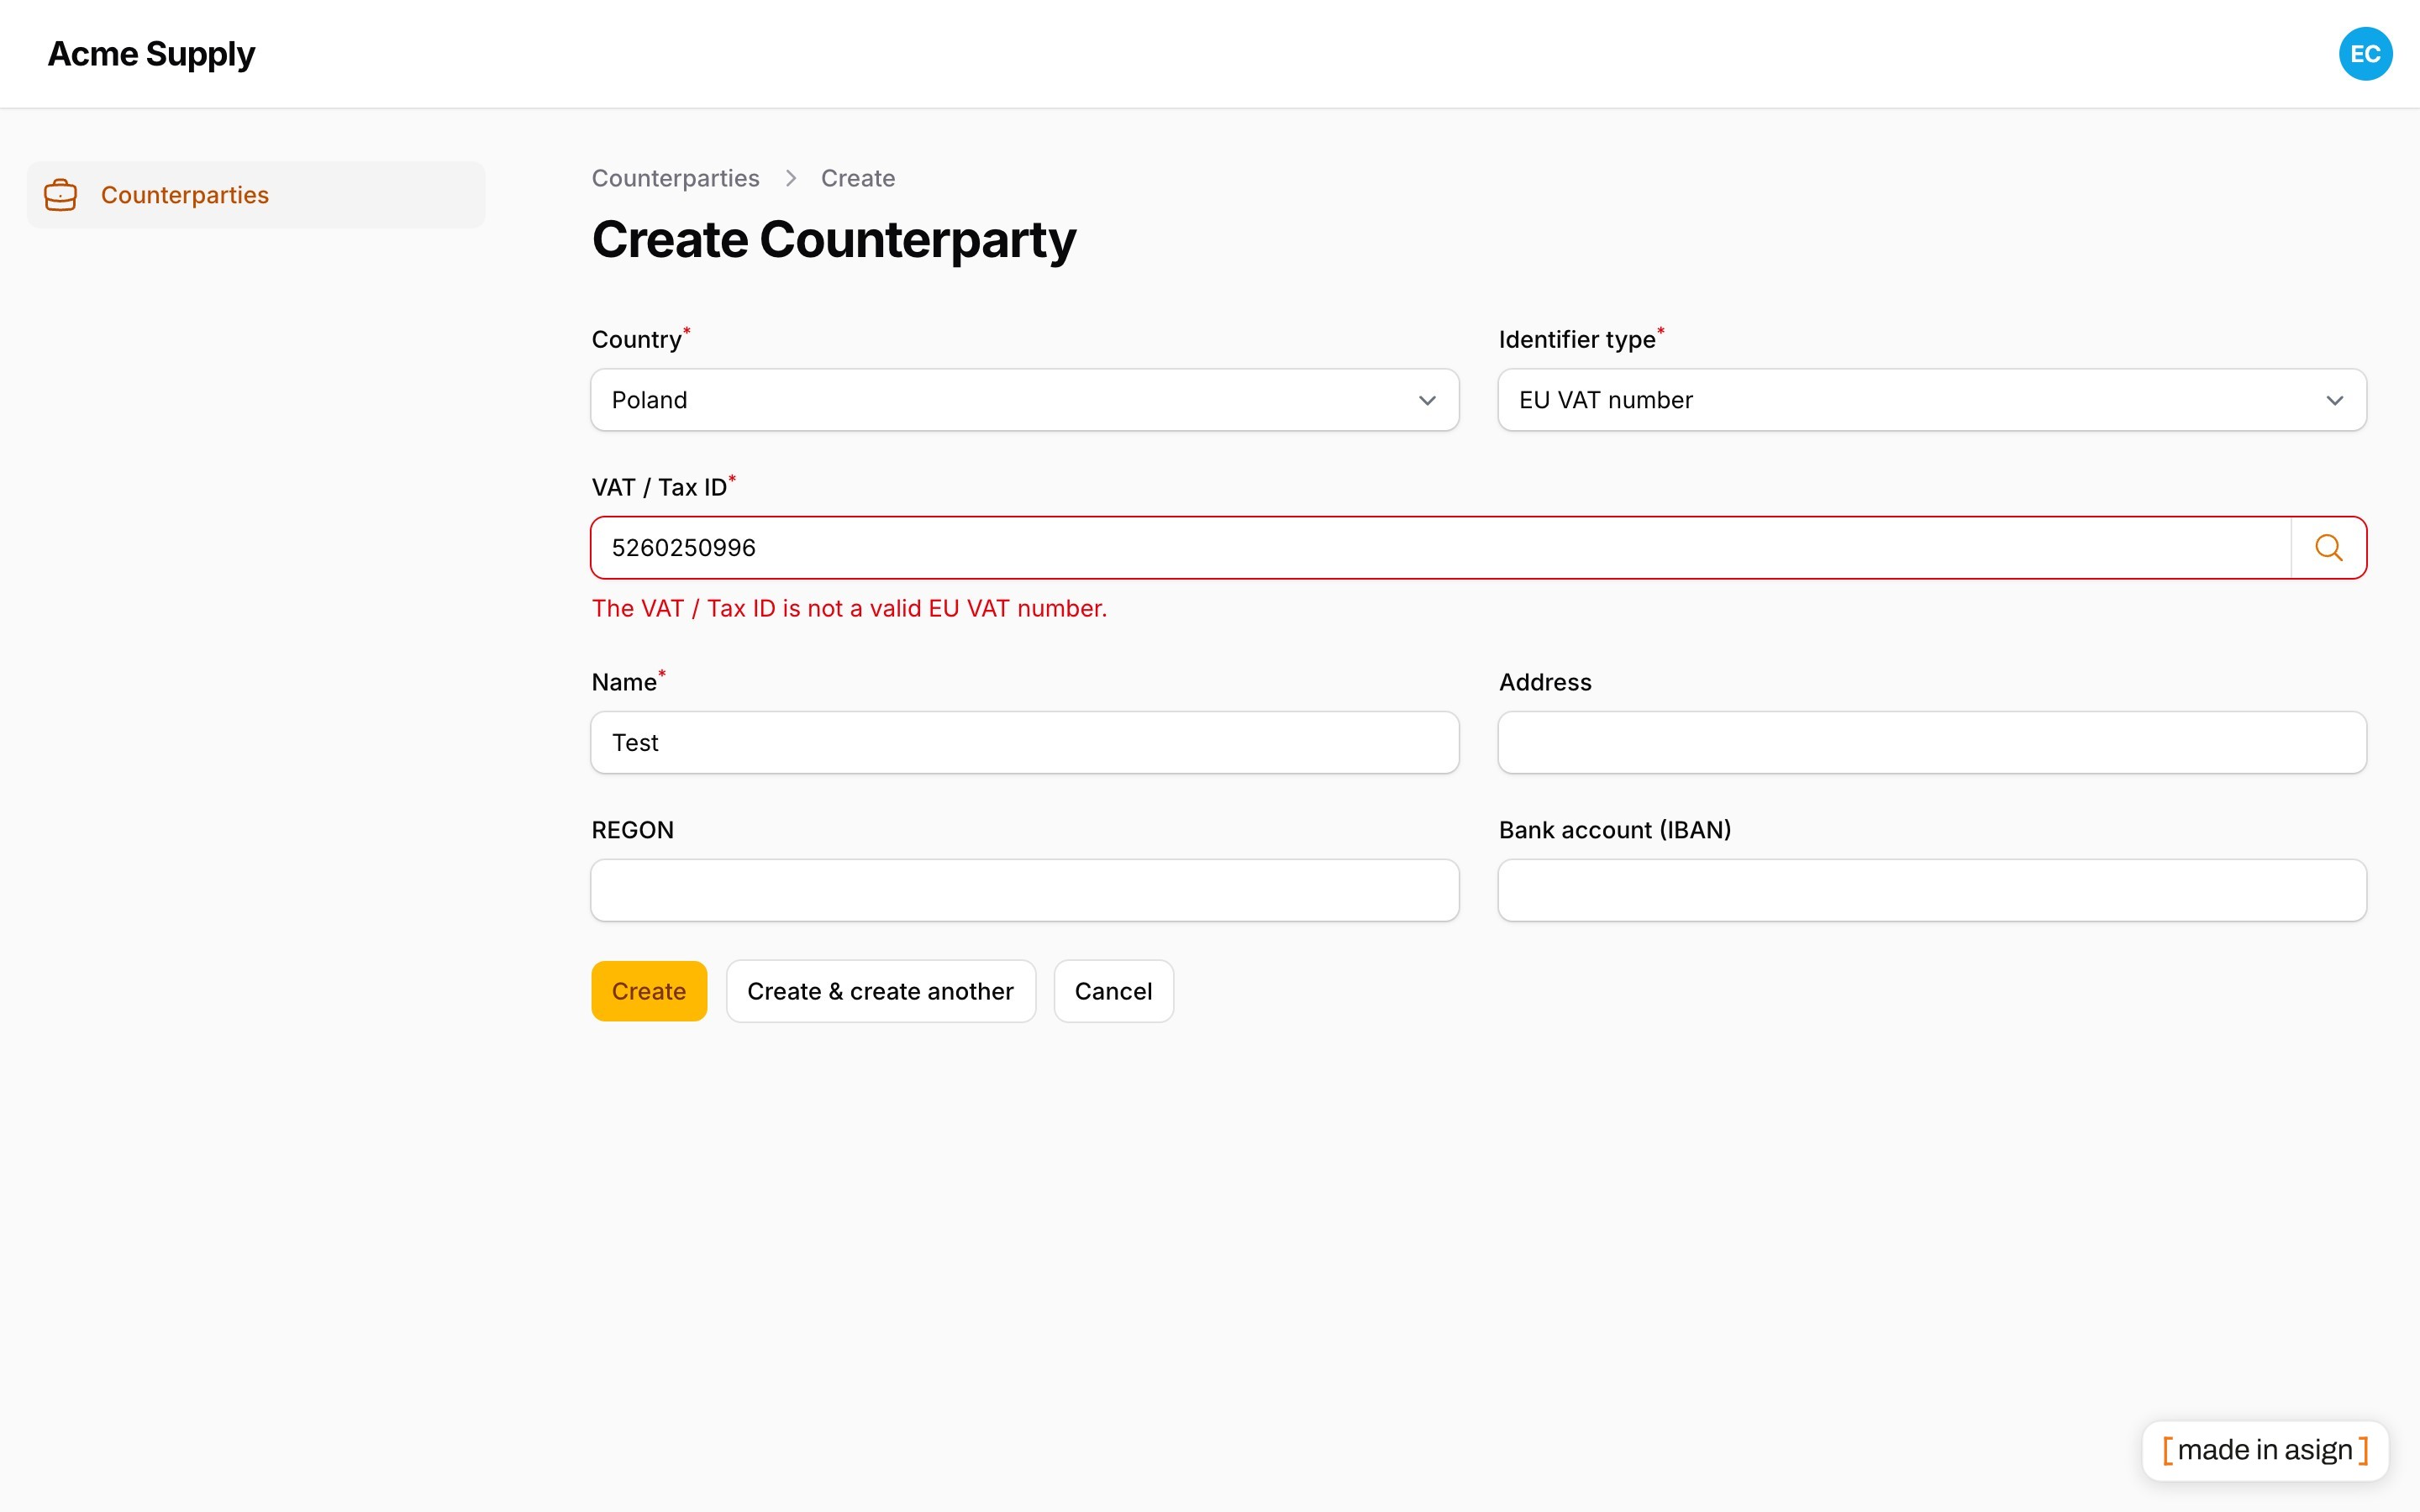
Task: Select Counterparties in the sidebar
Action: click(256, 195)
